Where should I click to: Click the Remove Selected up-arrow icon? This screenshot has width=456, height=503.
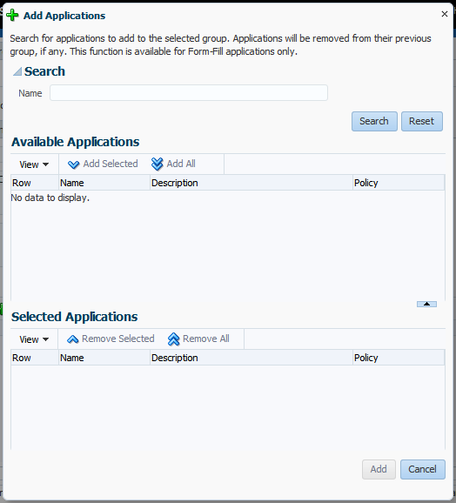[x=73, y=339]
